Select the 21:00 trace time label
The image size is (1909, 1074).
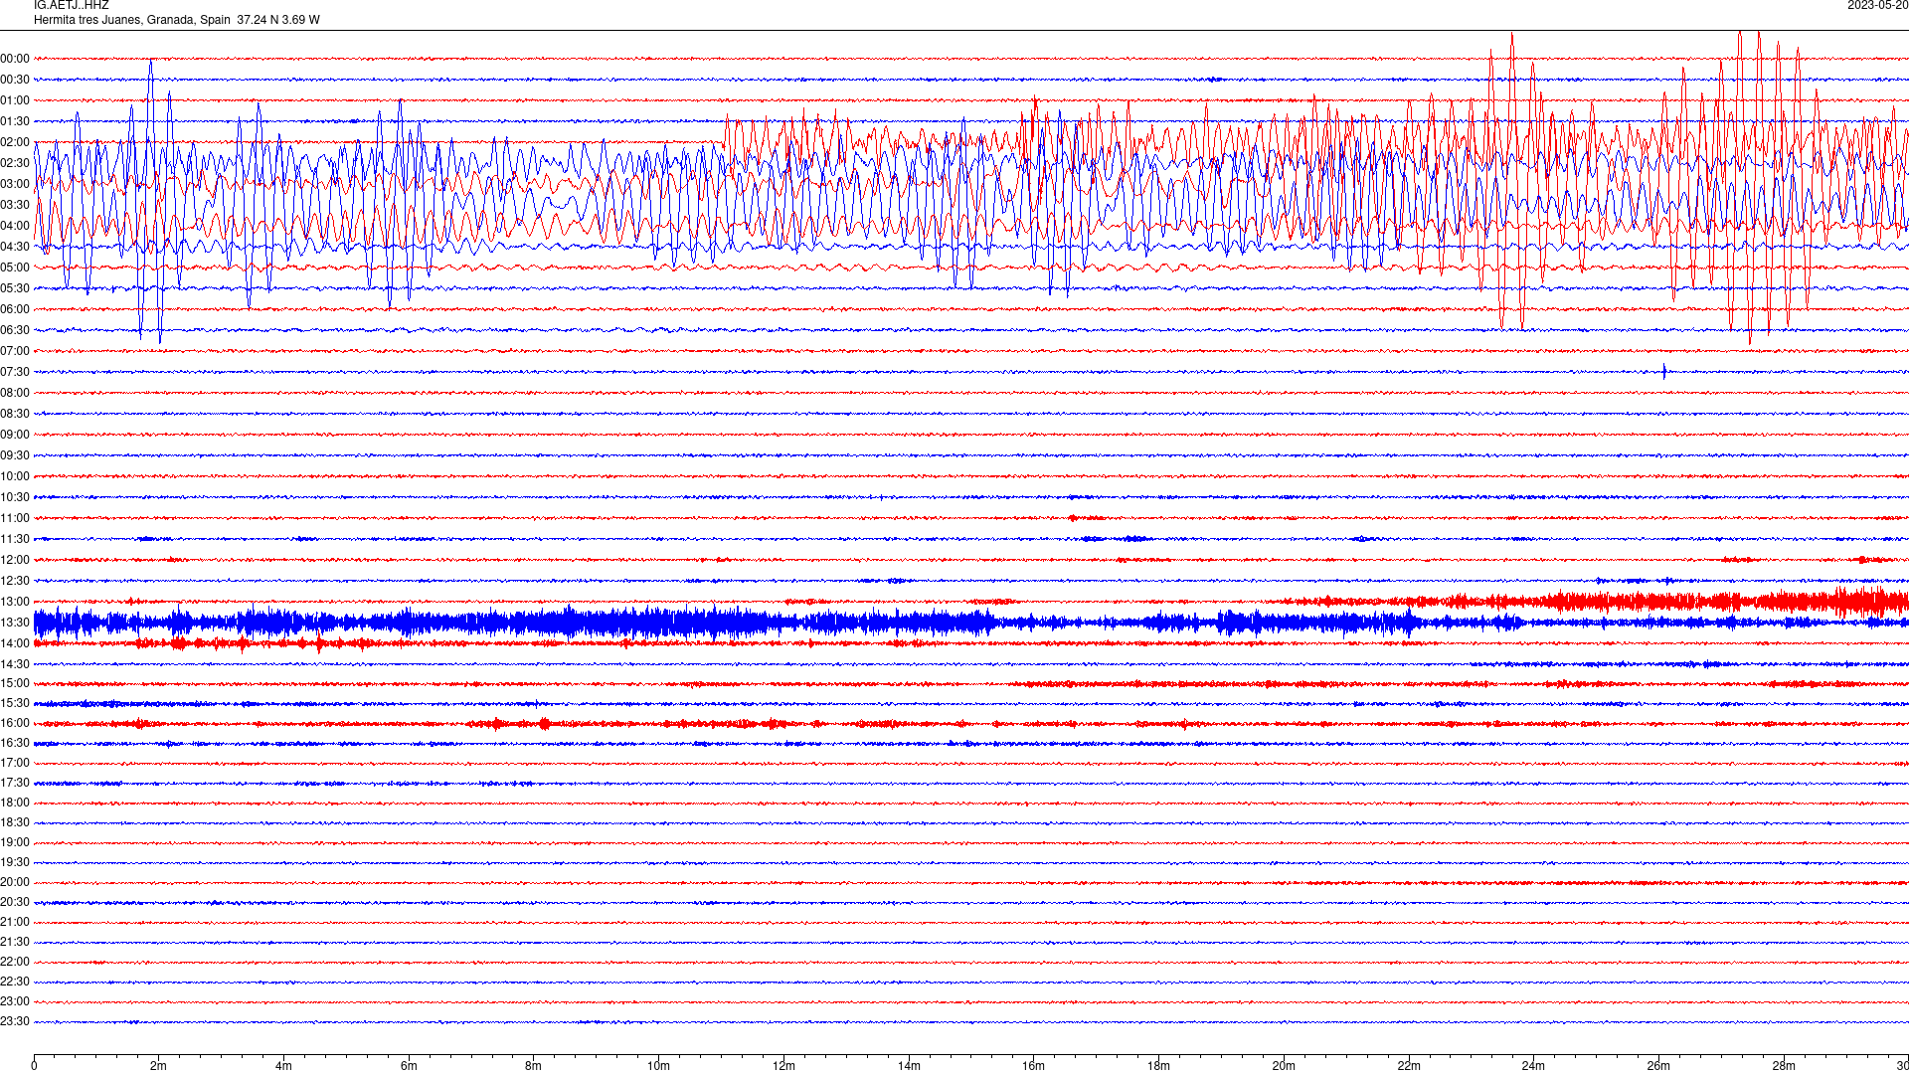coord(15,922)
